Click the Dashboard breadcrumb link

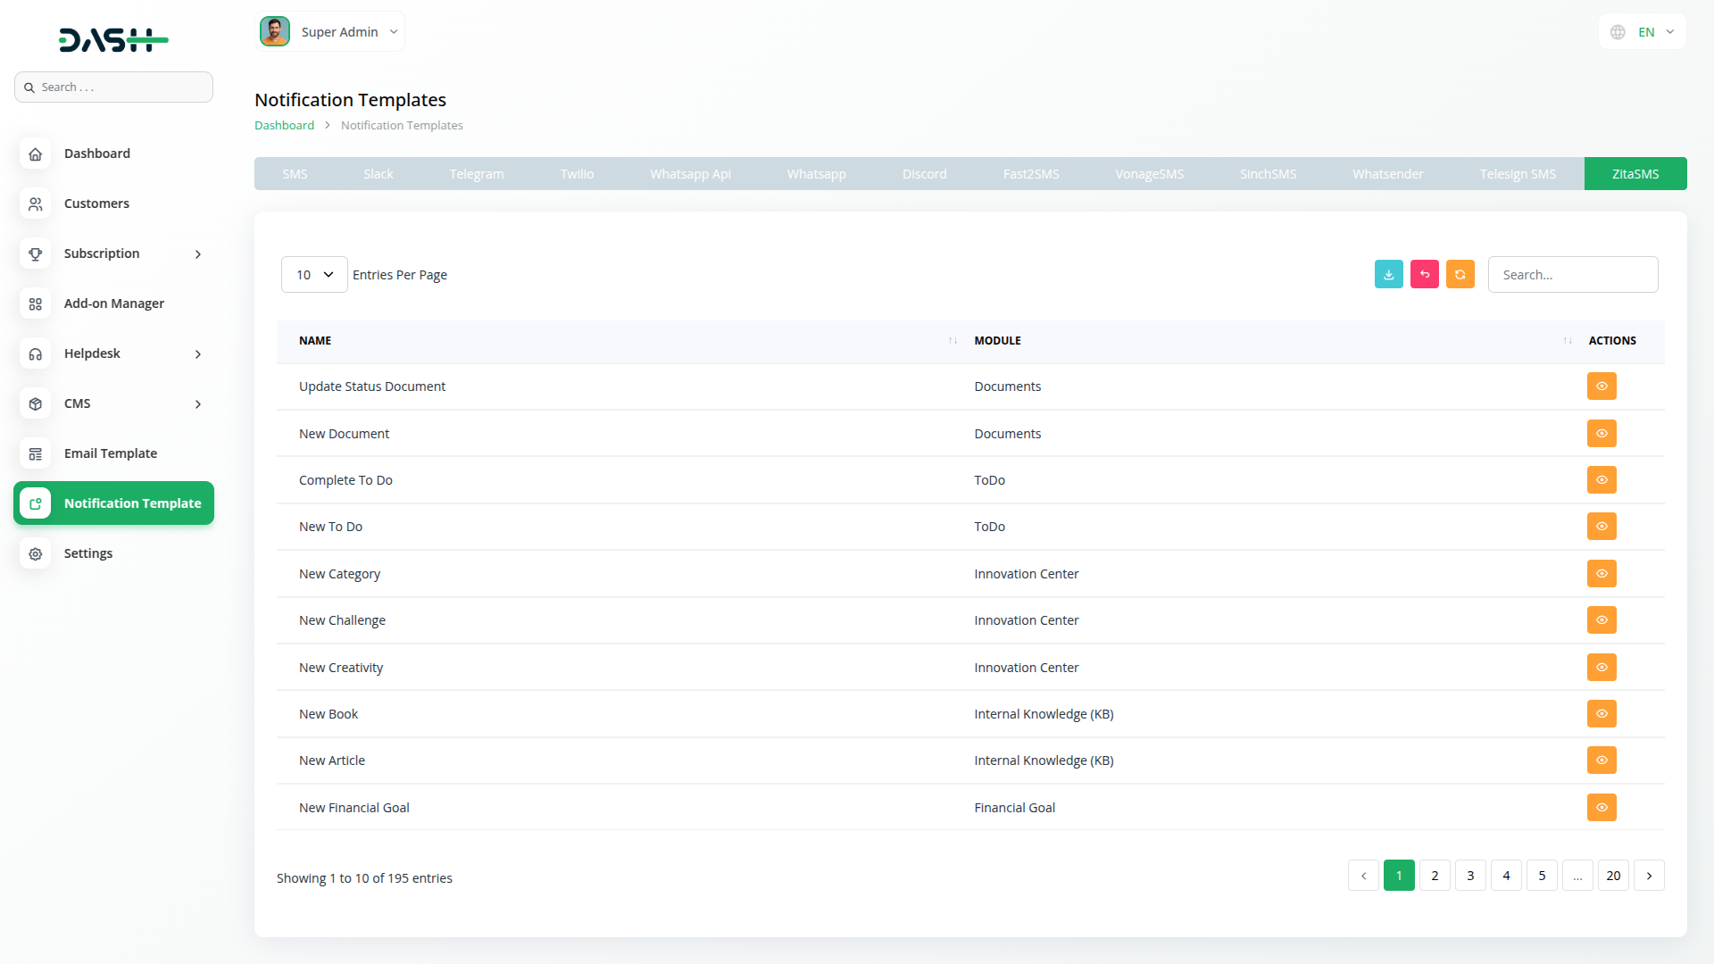tap(284, 126)
